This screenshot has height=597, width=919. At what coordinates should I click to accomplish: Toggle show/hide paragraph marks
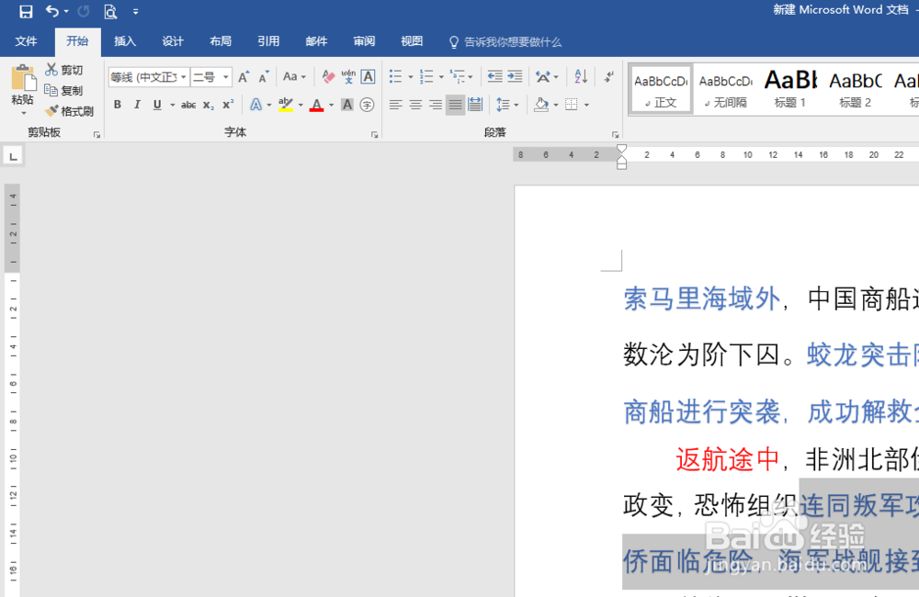click(609, 76)
